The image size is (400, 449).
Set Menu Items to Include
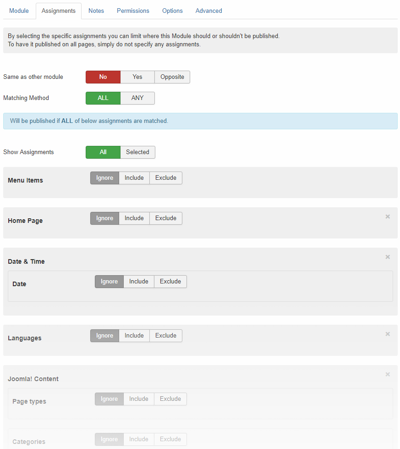(x=134, y=178)
